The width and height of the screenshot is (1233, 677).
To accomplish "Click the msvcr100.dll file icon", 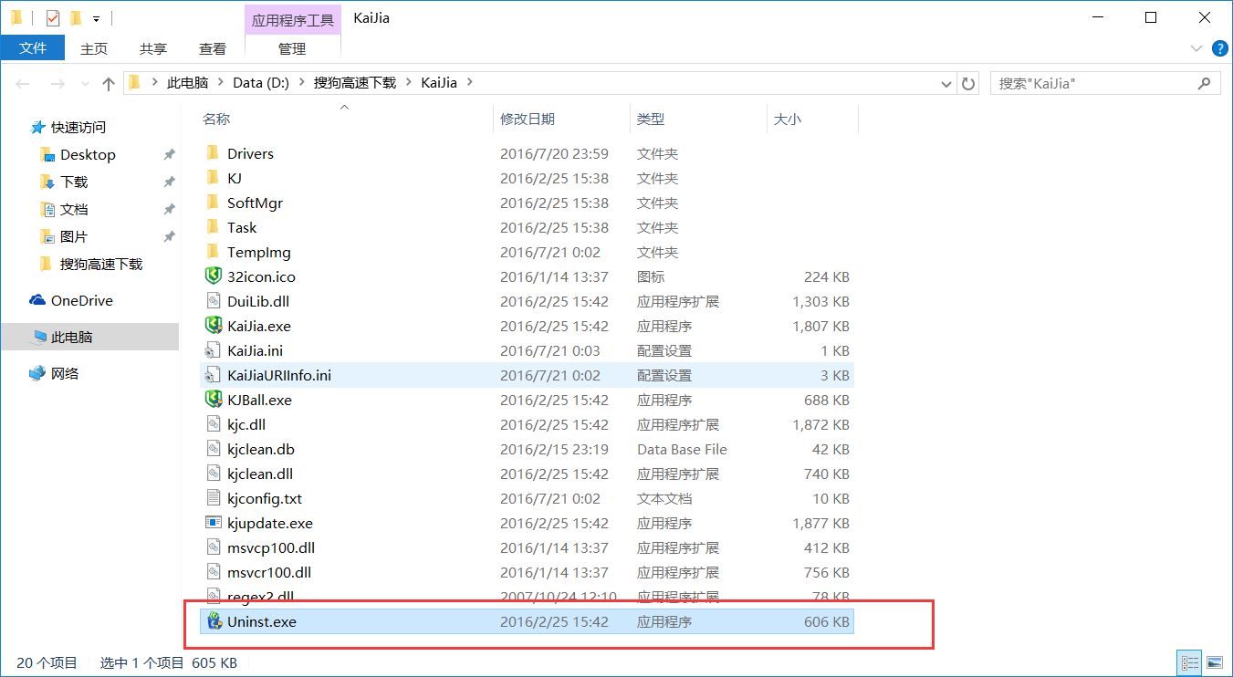I will point(213,572).
